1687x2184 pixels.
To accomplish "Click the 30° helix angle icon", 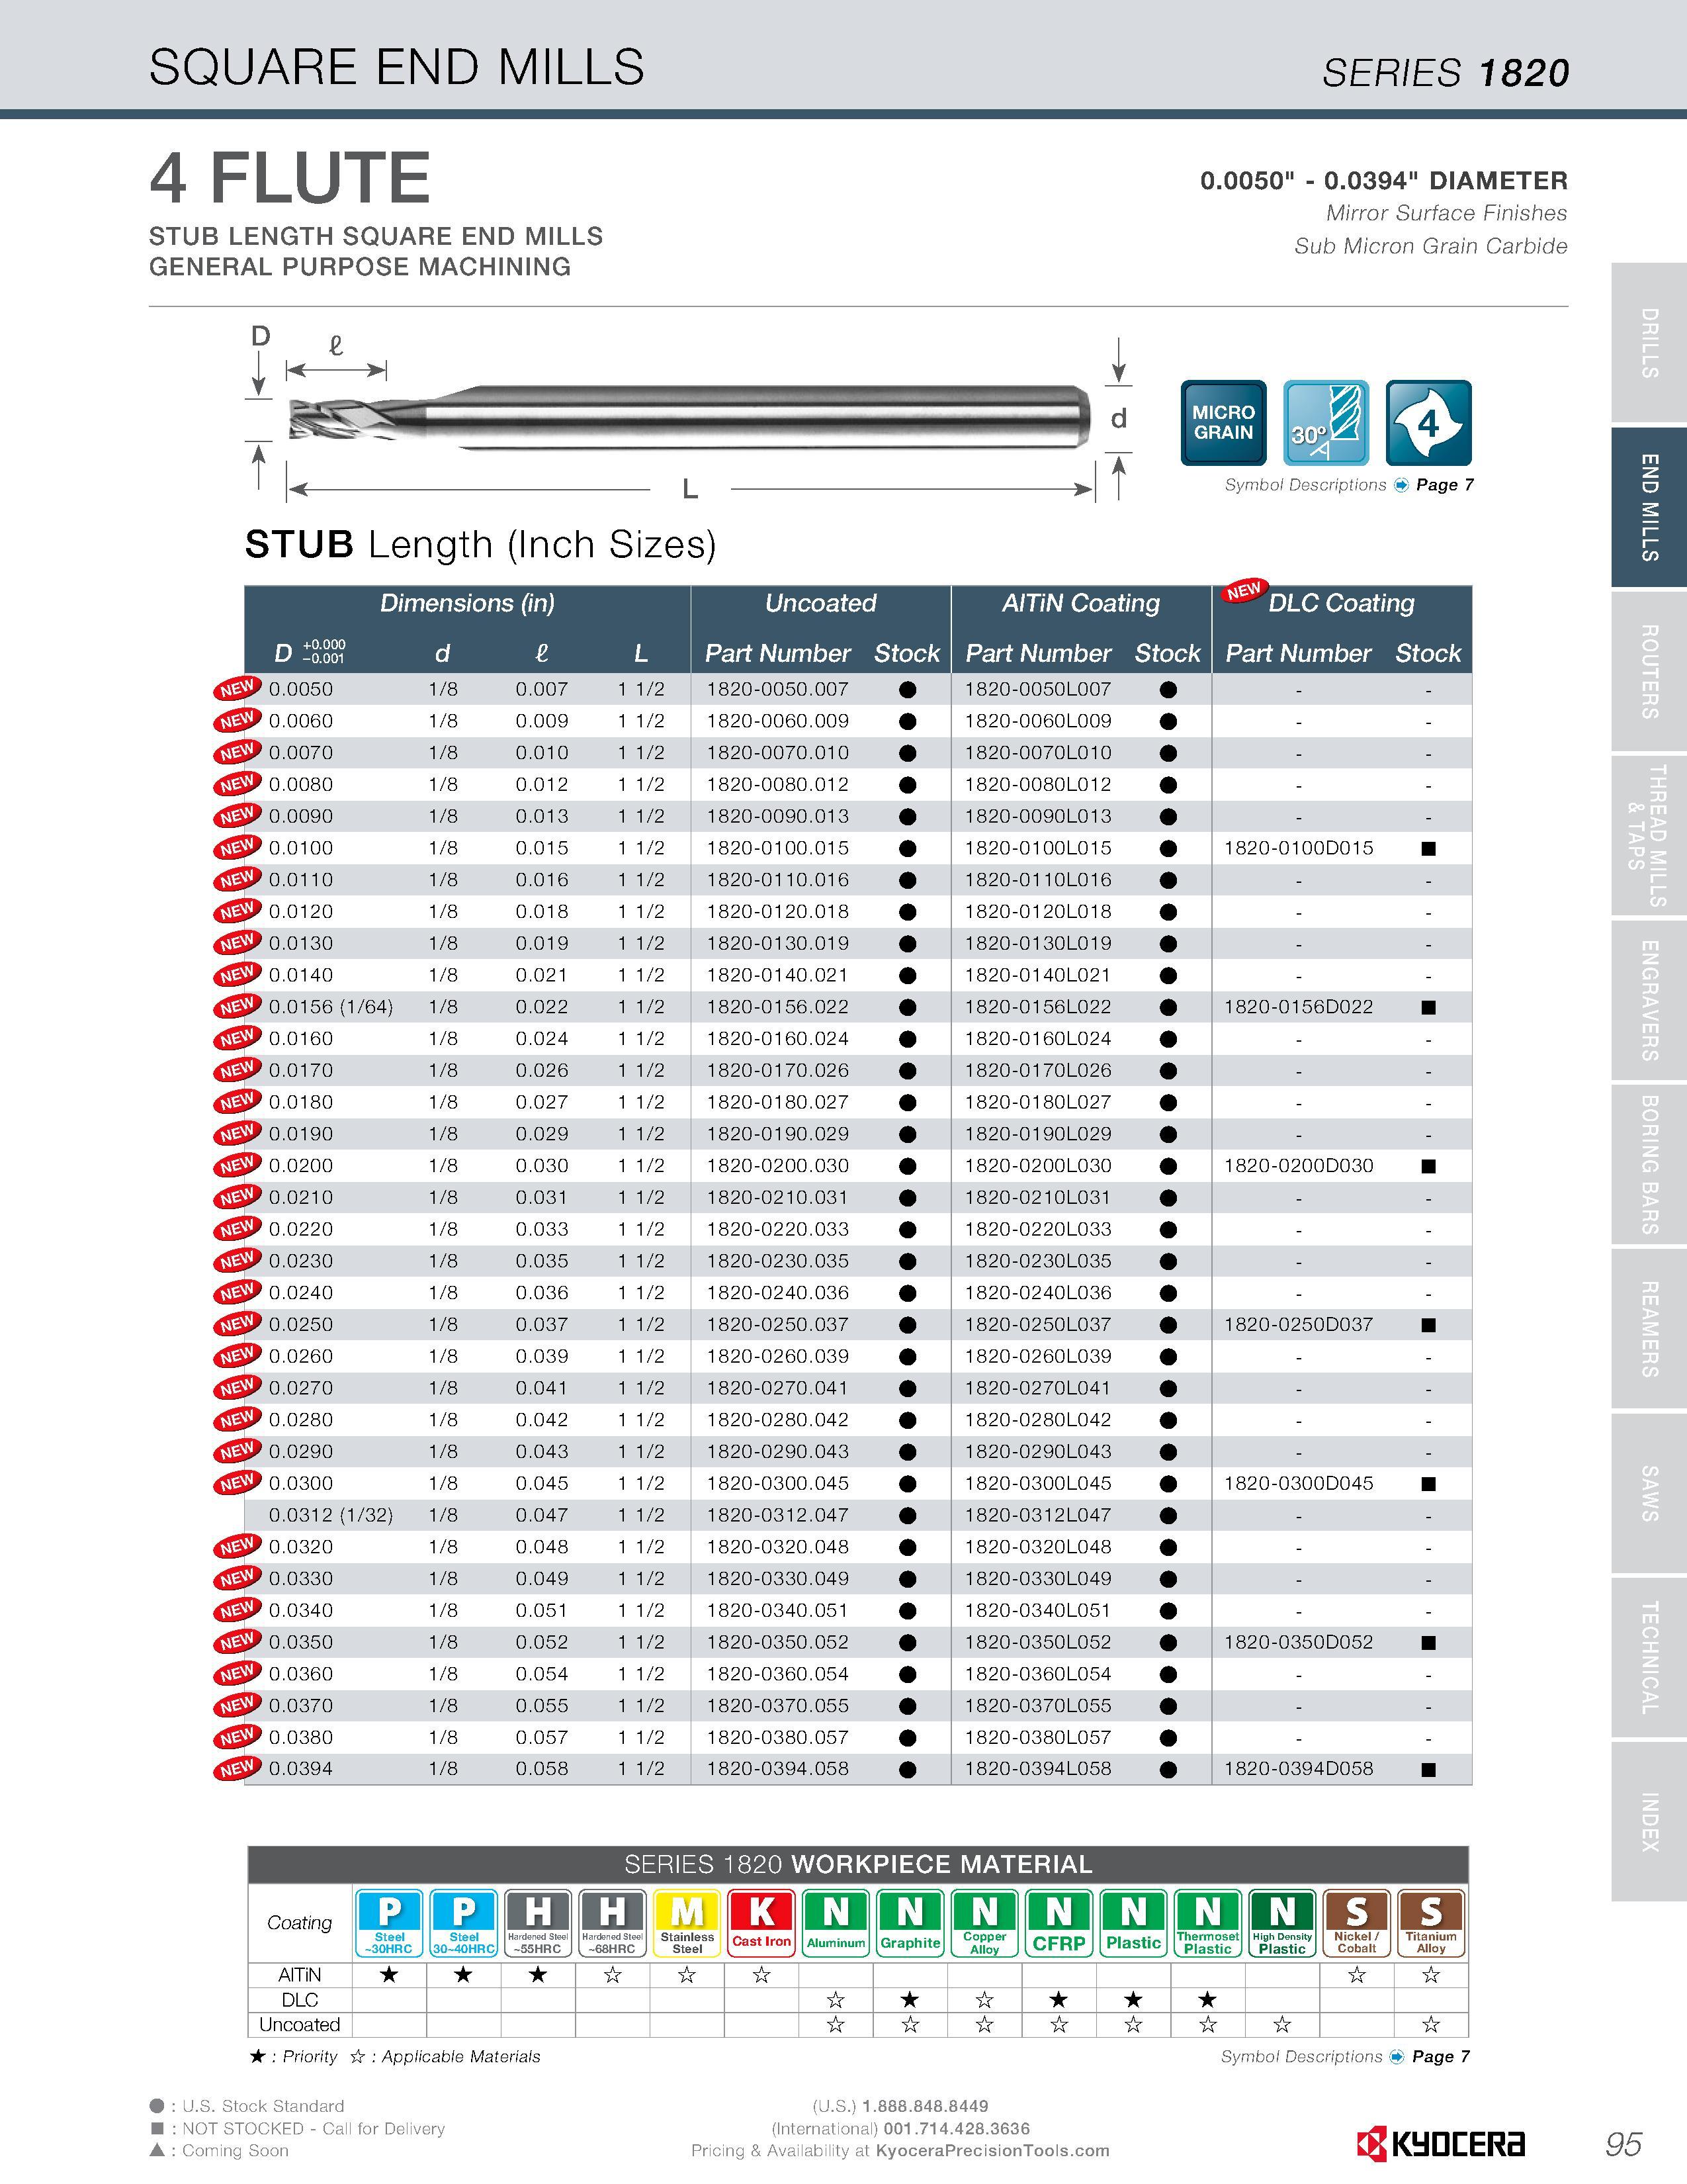I will point(1325,422).
